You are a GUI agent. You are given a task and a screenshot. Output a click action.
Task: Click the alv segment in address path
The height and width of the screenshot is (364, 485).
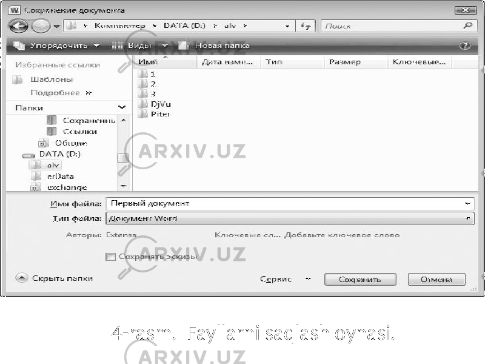tap(230, 25)
